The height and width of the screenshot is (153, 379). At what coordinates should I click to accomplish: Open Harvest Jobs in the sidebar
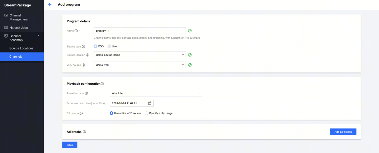tap(19, 28)
